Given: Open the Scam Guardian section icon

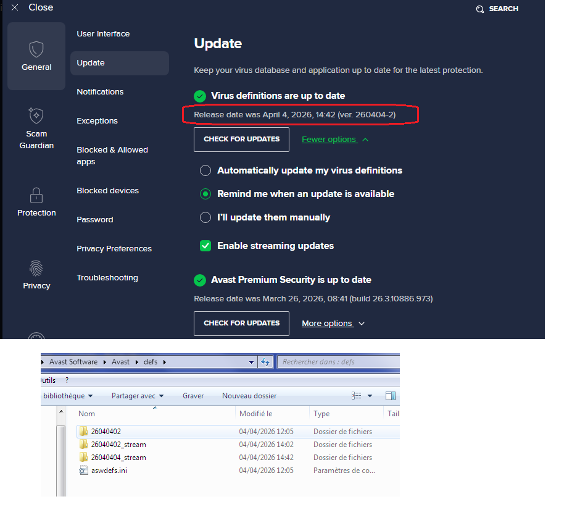Looking at the screenshot, I should pyautogui.click(x=36, y=115).
